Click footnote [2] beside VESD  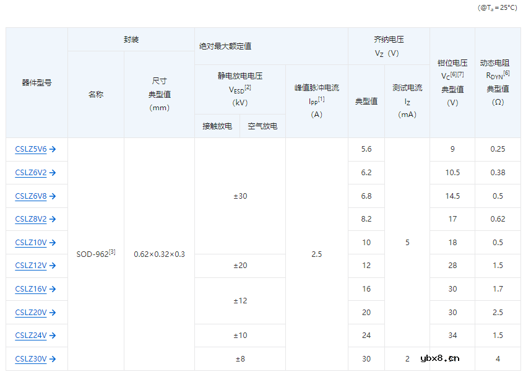248,87
